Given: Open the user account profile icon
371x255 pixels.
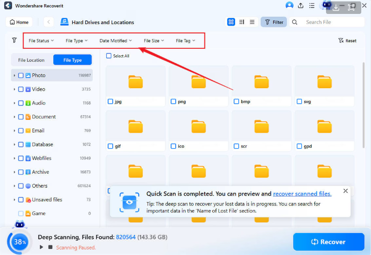Looking at the screenshot, I should coord(289,6).
